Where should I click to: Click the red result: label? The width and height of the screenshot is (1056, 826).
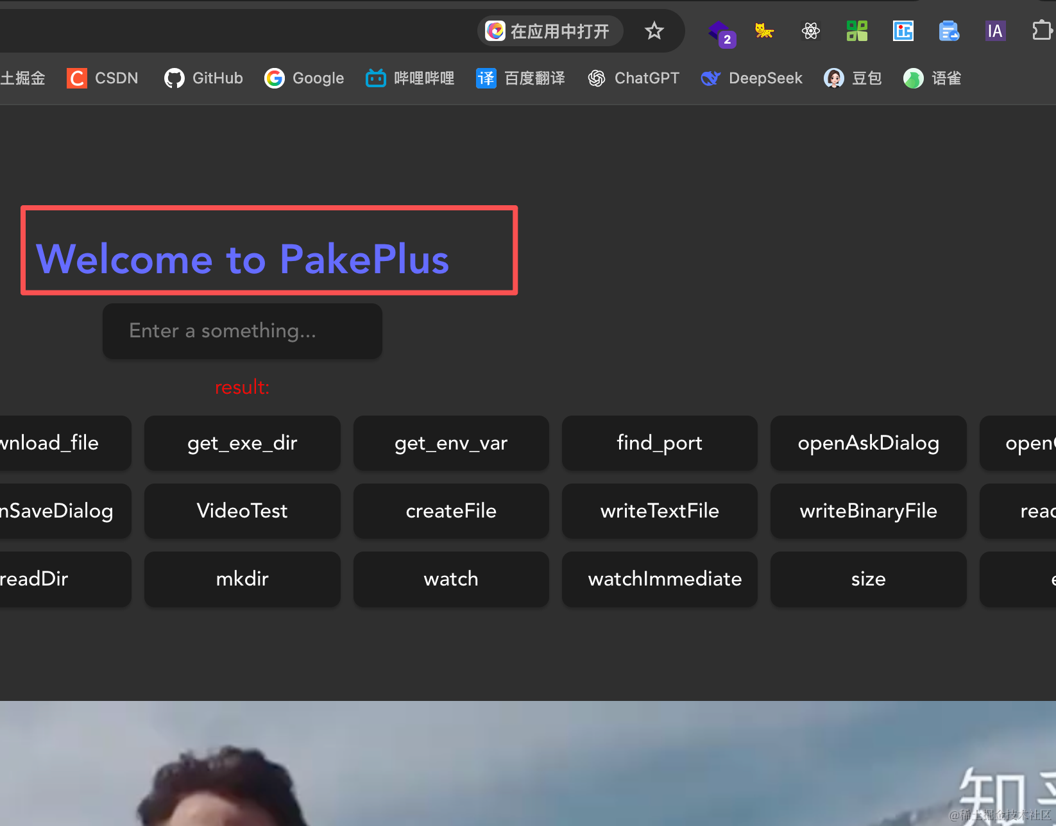(x=242, y=387)
